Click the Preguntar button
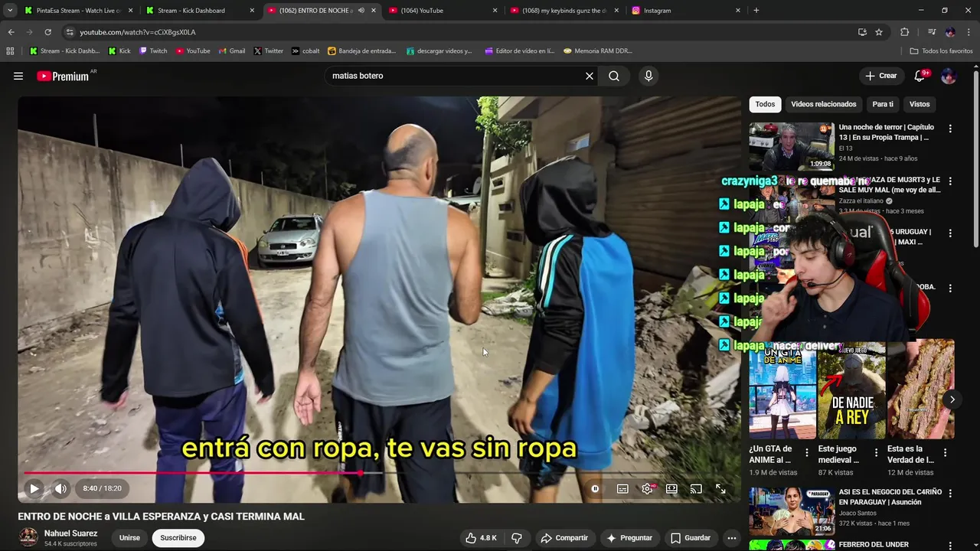 point(629,538)
